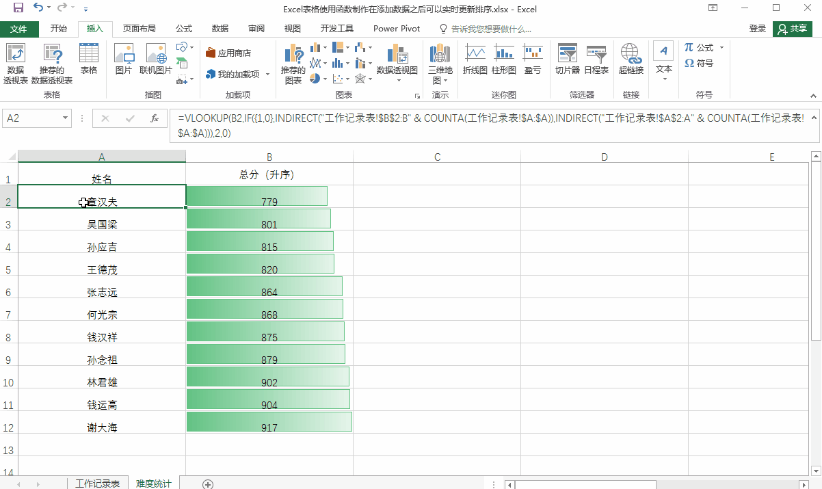822x489 pixels.
Task: Insert Online Pictures (联机图片)
Action: coord(156,60)
